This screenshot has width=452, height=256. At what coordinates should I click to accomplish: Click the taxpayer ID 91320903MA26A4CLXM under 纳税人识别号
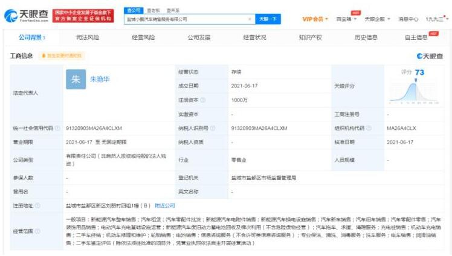pos(259,128)
